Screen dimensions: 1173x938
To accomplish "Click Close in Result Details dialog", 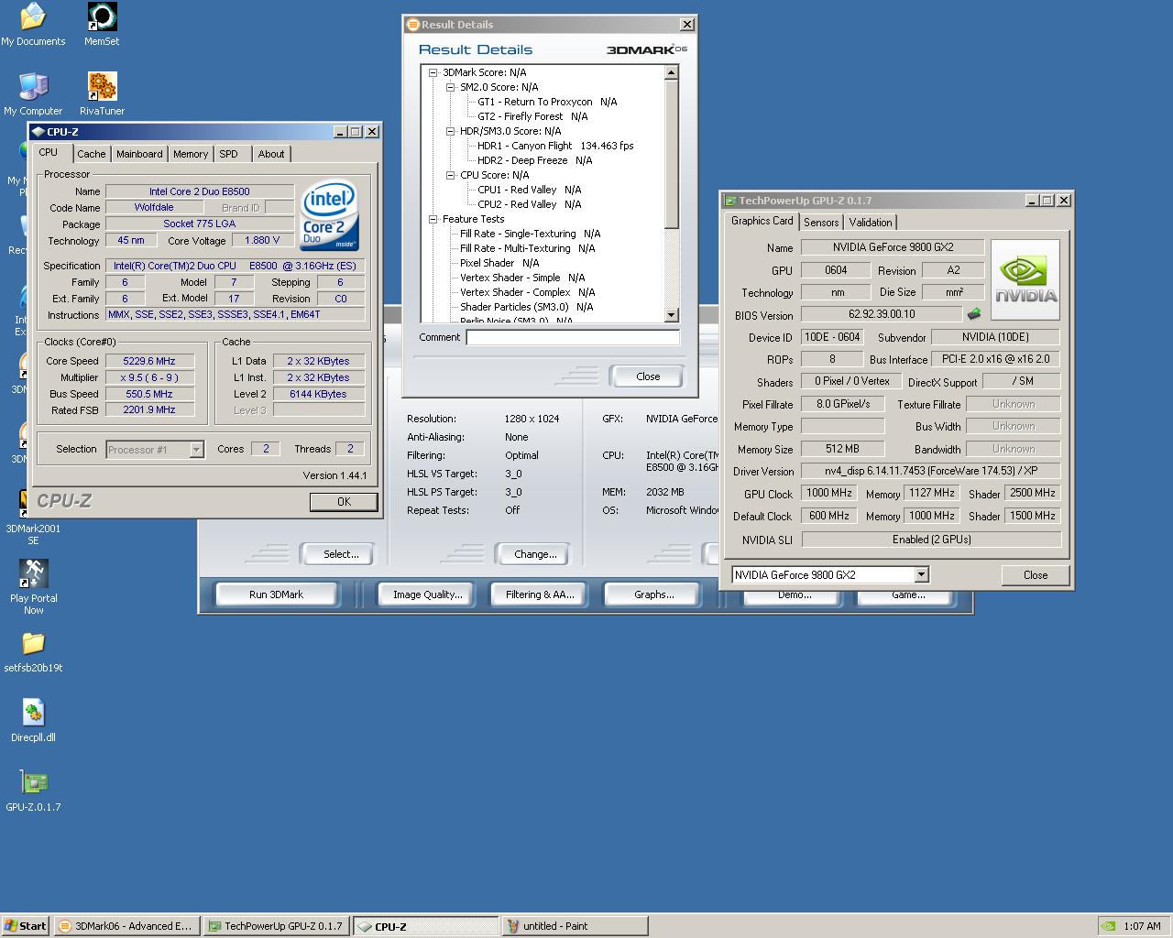I will pyautogui.click(x=648, y=376).
